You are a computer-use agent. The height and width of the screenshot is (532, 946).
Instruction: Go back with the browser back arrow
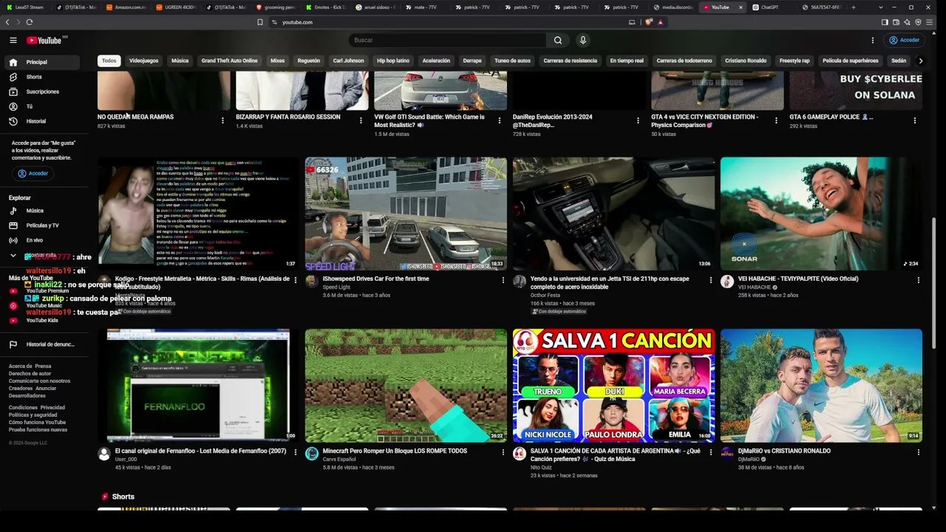coord(8,22)
